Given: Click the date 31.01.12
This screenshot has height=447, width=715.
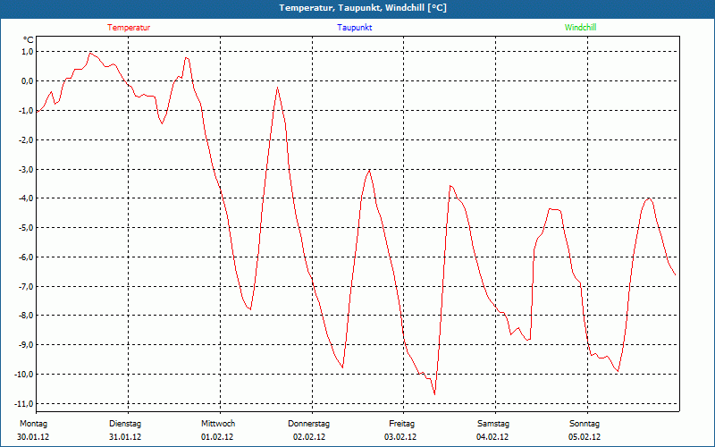Looking at the screenshot, I should 125,437.
